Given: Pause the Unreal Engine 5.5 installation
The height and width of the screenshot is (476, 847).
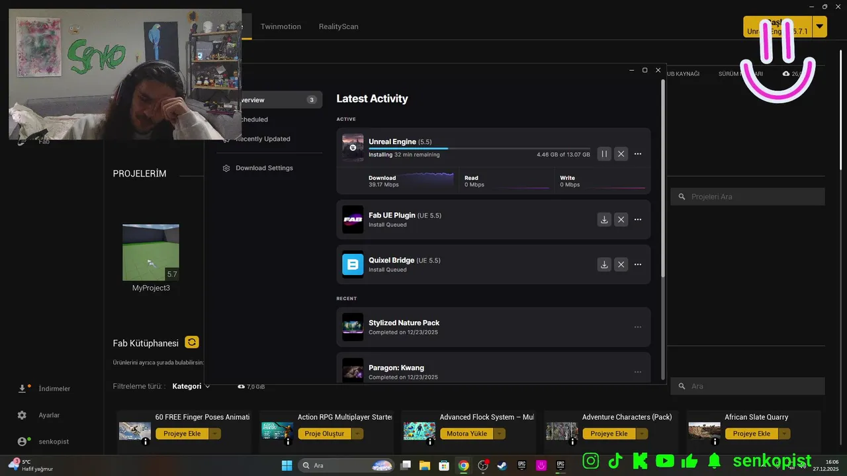Looking at the screenshot, I should click(x=604, y=154).
